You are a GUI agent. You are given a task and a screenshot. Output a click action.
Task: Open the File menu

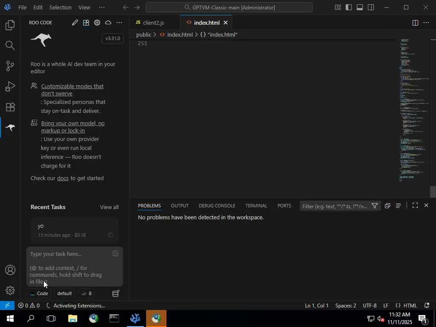pos(22,8)
